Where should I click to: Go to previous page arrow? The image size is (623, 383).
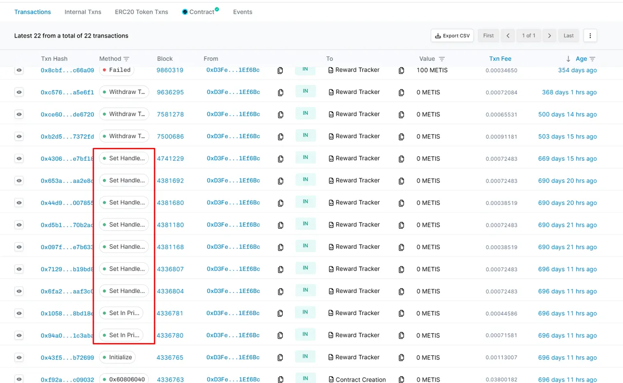pyautogui.click(x=508, y=36)
